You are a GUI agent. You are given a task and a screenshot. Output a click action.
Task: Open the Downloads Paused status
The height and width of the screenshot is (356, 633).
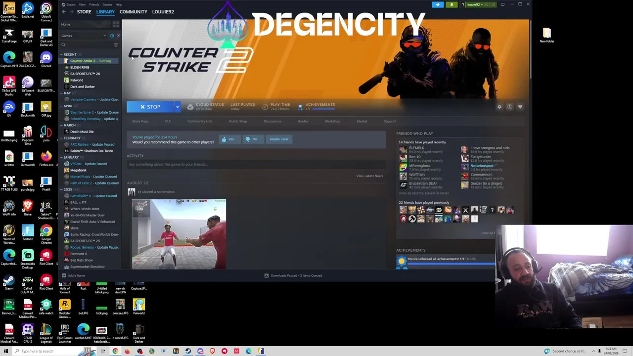(x=293, y=275)
